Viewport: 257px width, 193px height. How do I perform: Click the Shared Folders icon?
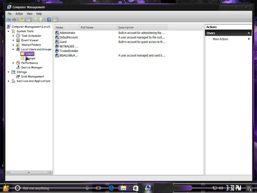[x=18, y=45]
